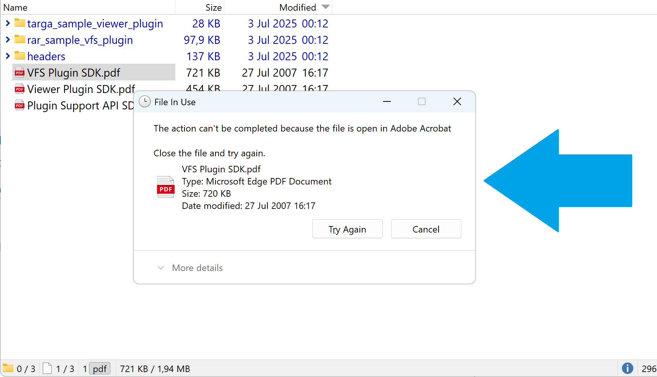The width and height of the screenshot is (657, 377).
Task: Click the rar_sample_vfs_plugin folder icon
Action: click(20, 40)
